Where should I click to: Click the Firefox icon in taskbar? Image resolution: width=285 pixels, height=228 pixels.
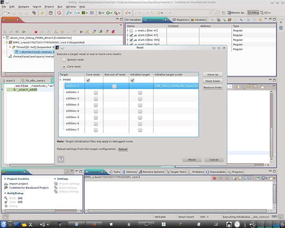click(94, 224)
